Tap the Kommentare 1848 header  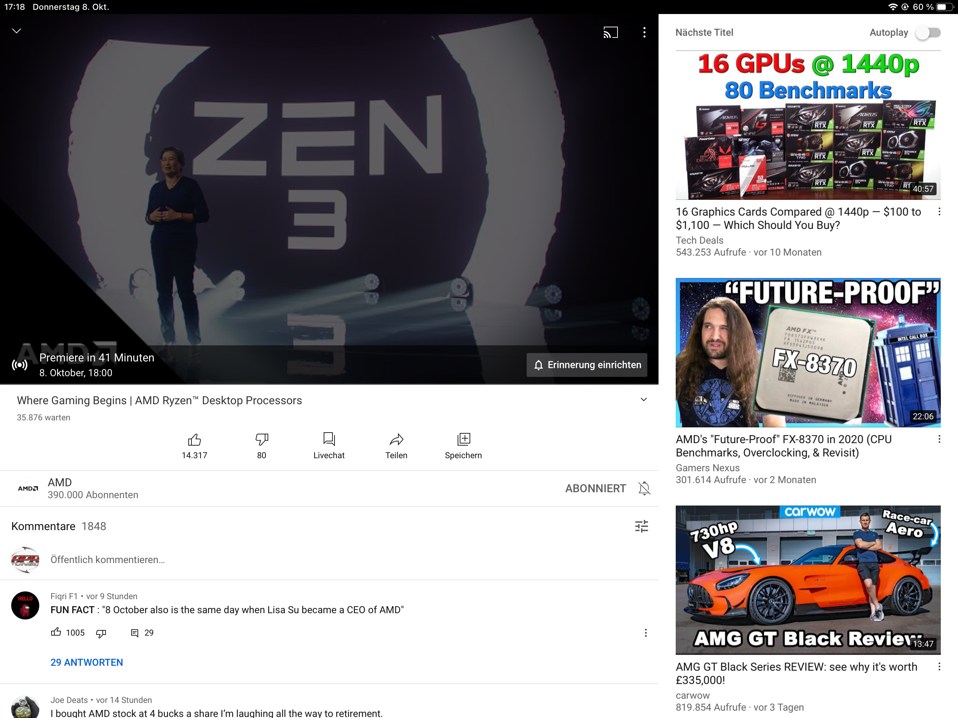click(59, 526)
